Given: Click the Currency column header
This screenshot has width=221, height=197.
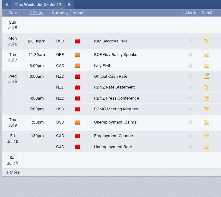Looking at the screenshot, I should (60, 13).
